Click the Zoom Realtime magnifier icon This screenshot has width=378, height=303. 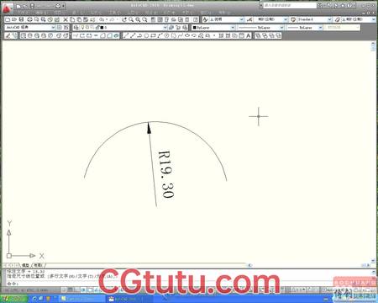[x=131, y=19]
